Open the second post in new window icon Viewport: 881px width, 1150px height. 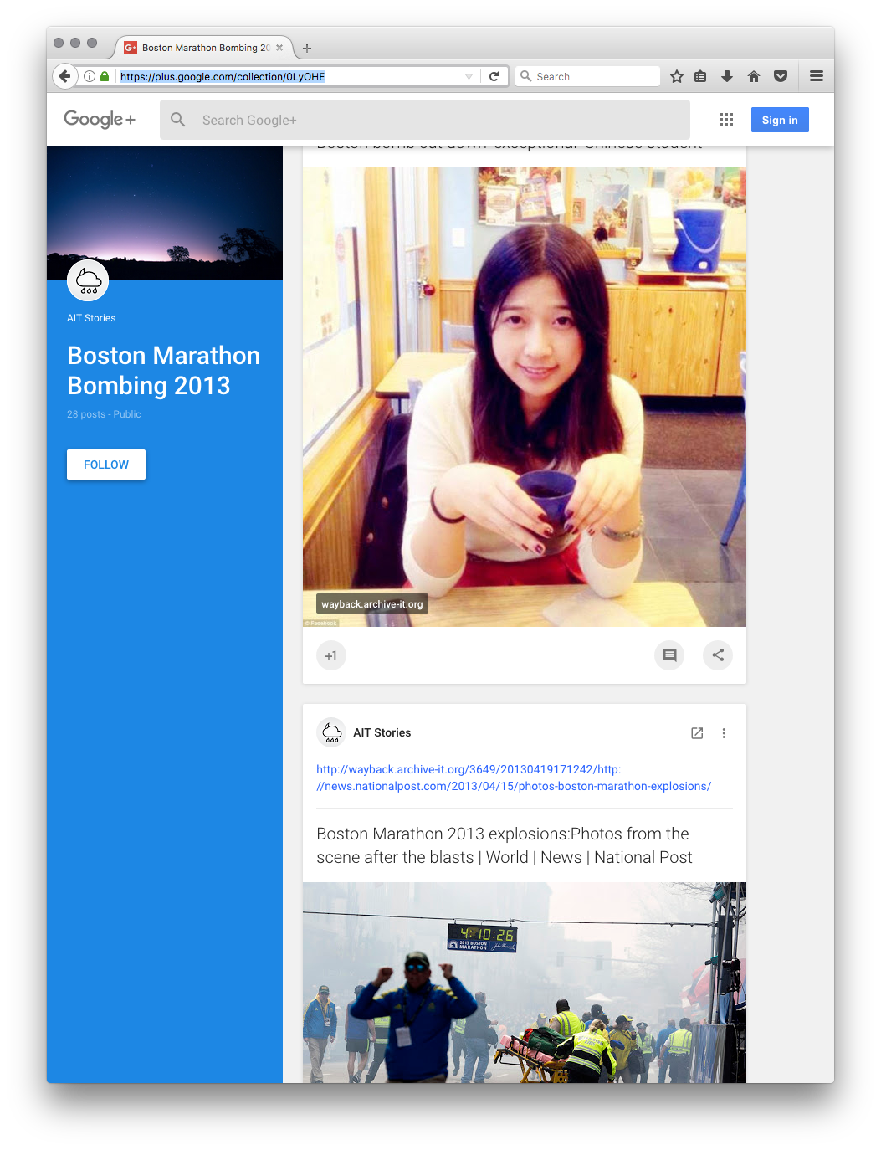(x=697, y=733)
